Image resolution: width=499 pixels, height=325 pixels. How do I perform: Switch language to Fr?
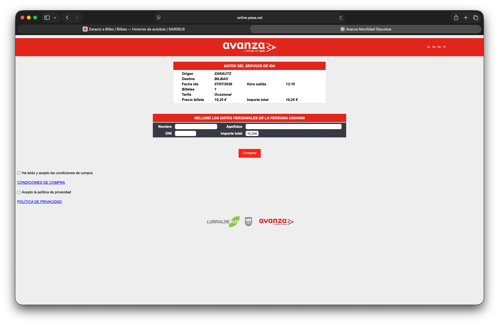tap(444, 47)
